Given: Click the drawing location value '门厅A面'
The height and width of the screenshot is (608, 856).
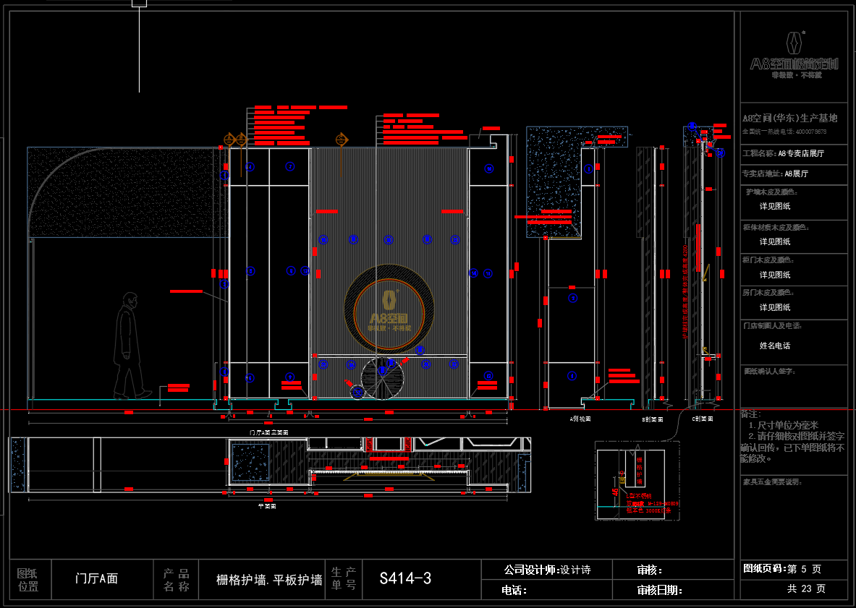Looking at the screenshot, I should tap(97, 578).
